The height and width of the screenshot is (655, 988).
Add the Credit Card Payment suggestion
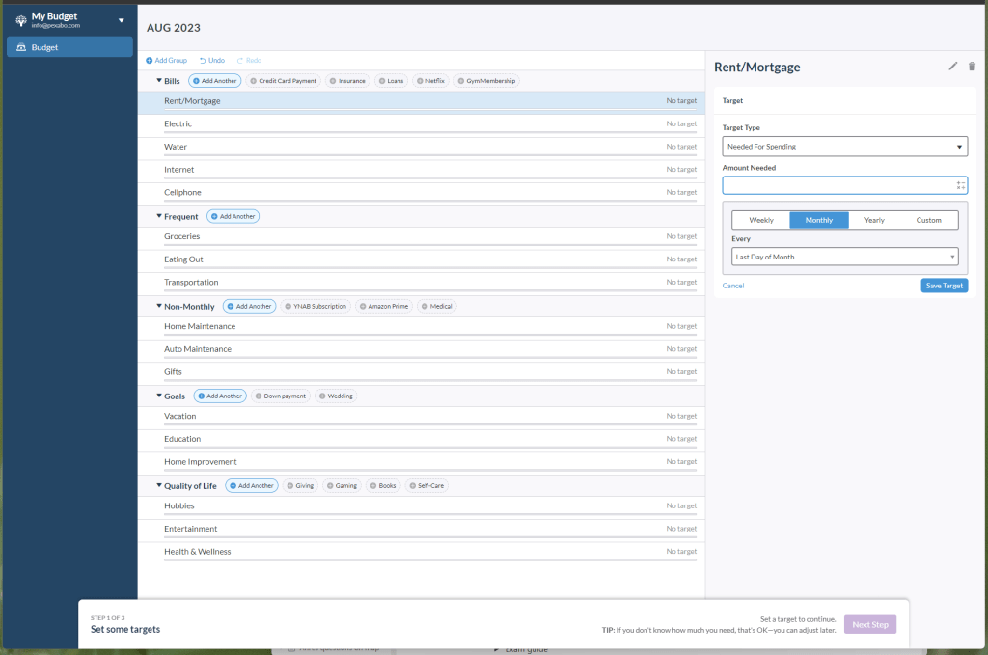point(283,81)
